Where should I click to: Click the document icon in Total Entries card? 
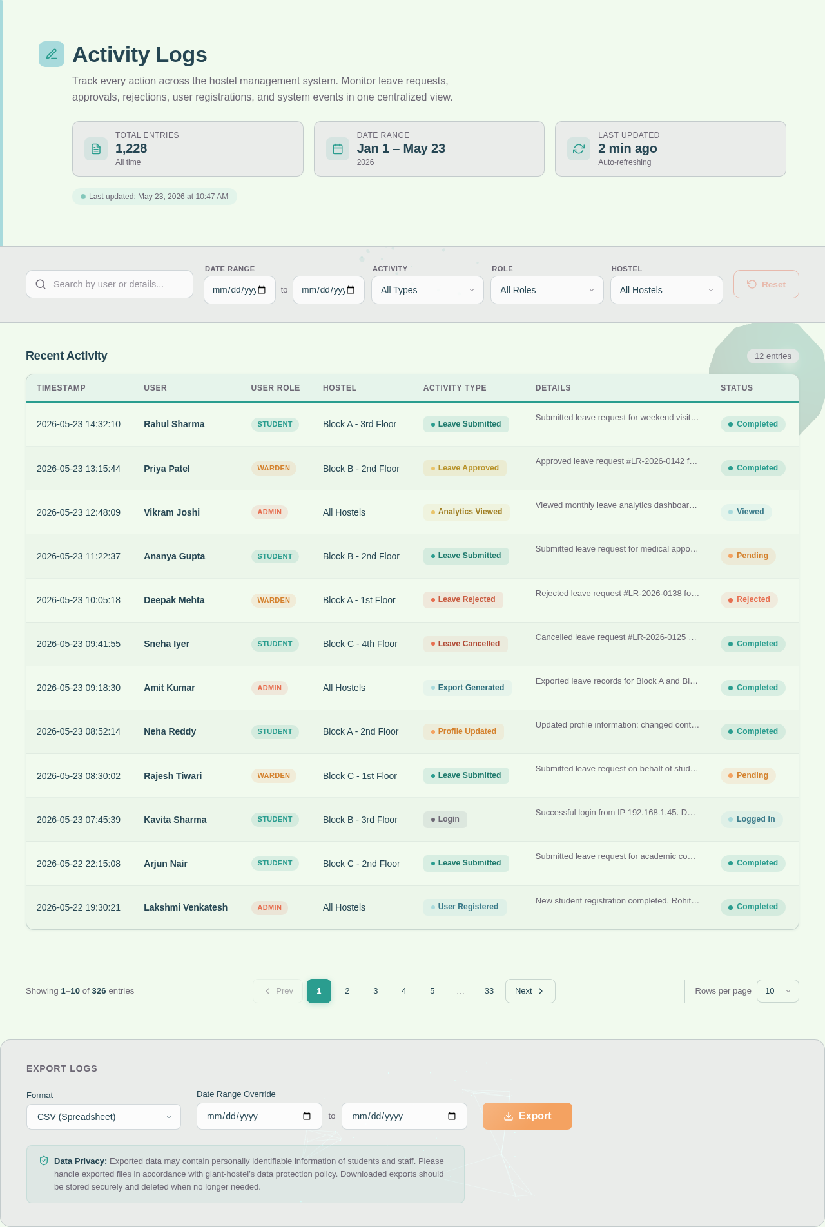96,149
